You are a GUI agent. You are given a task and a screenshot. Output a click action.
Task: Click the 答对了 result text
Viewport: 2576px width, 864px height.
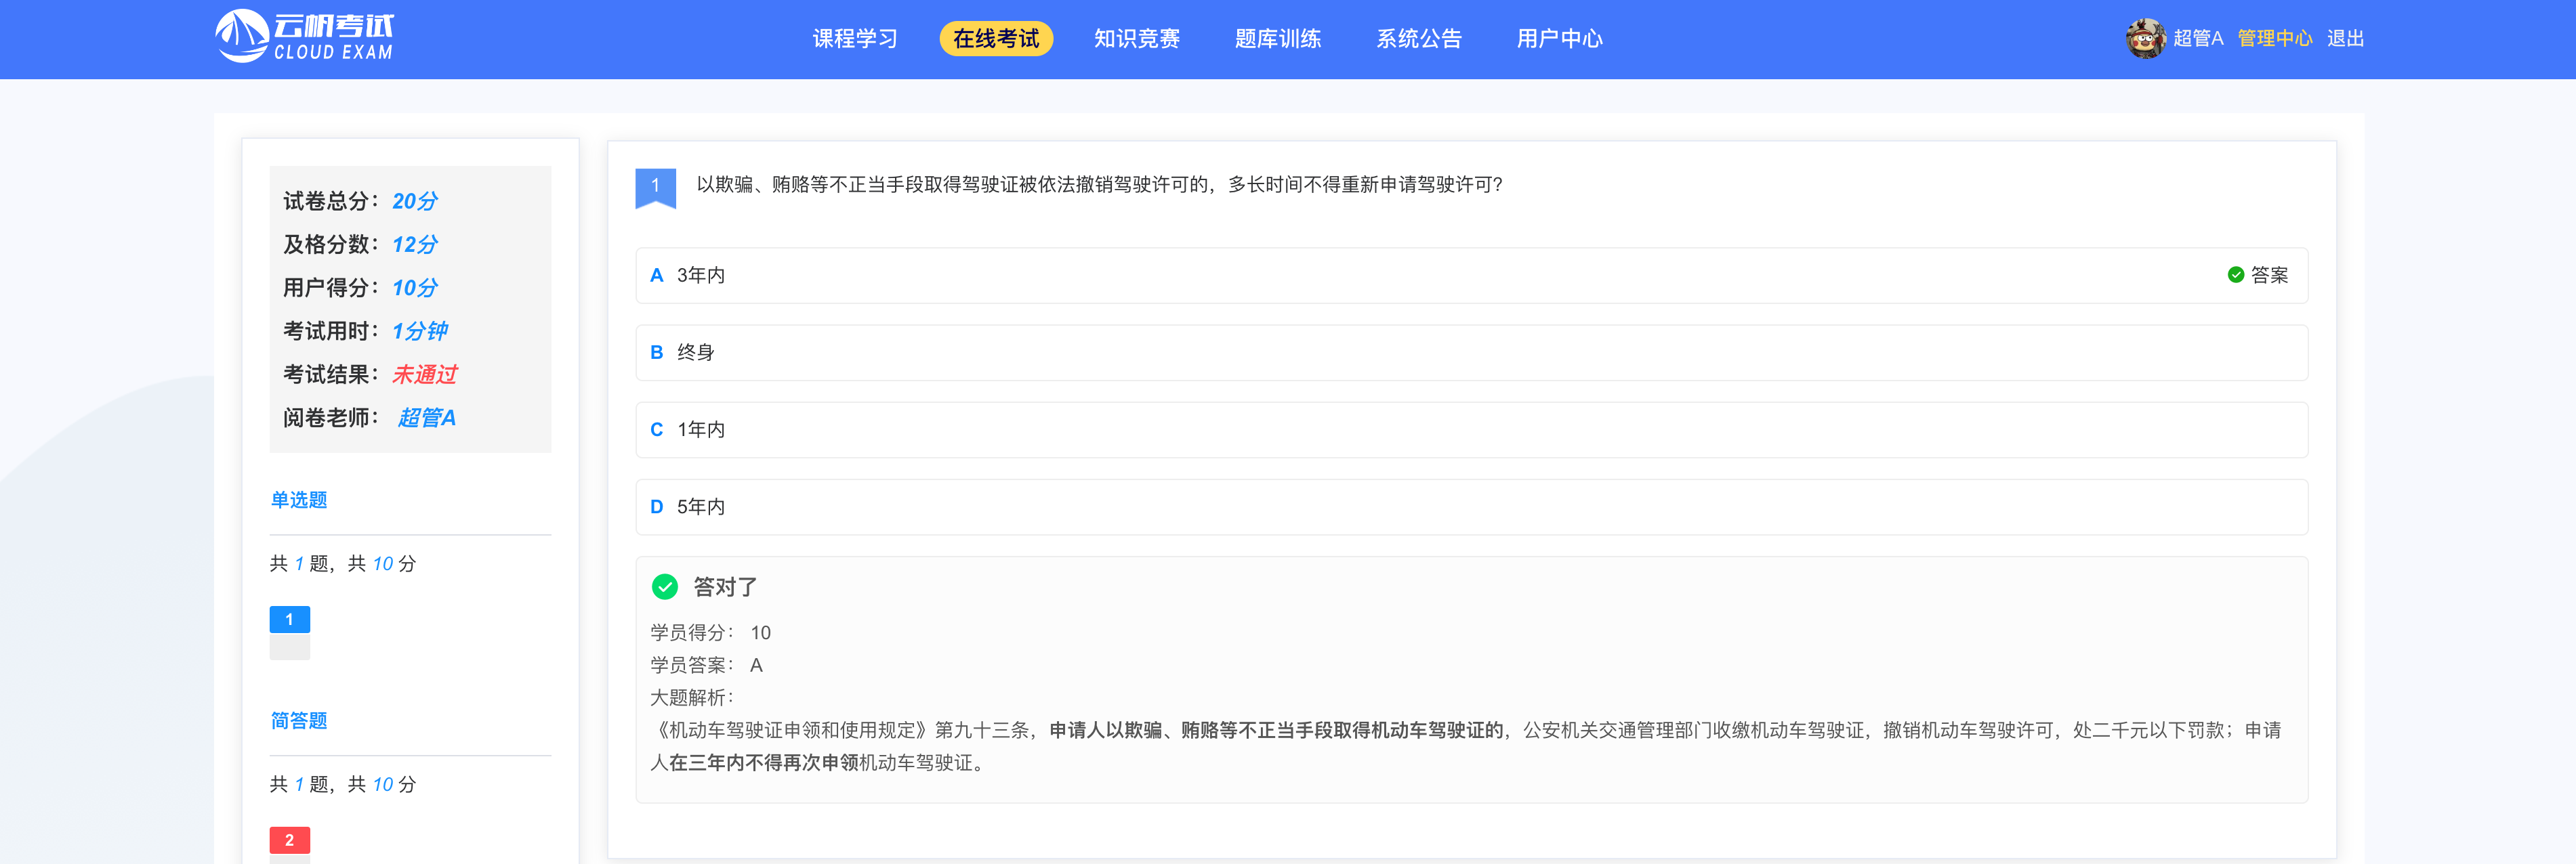(x=725, y=587)
